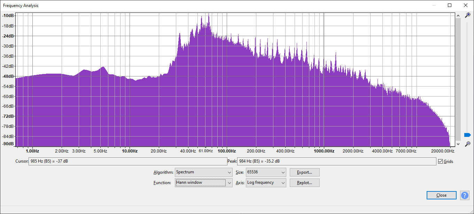The image size is (474, 214).
Task: Open help with the blue question mark
Action: [x=465, y=195]
